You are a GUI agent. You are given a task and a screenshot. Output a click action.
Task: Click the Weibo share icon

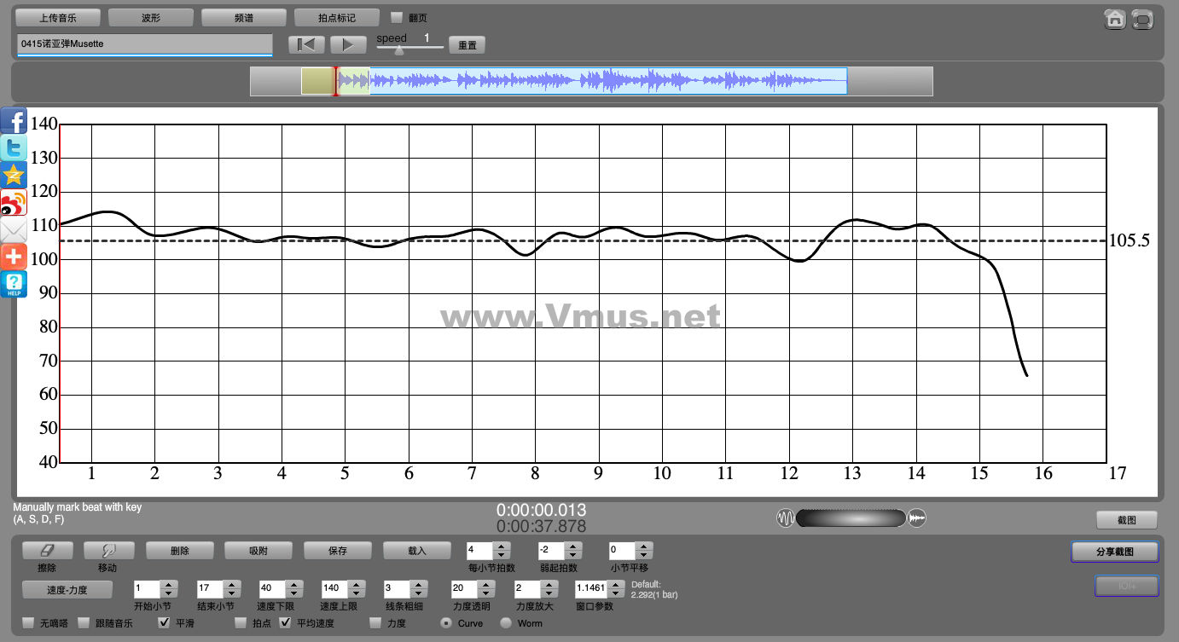(x=14, y=203)
